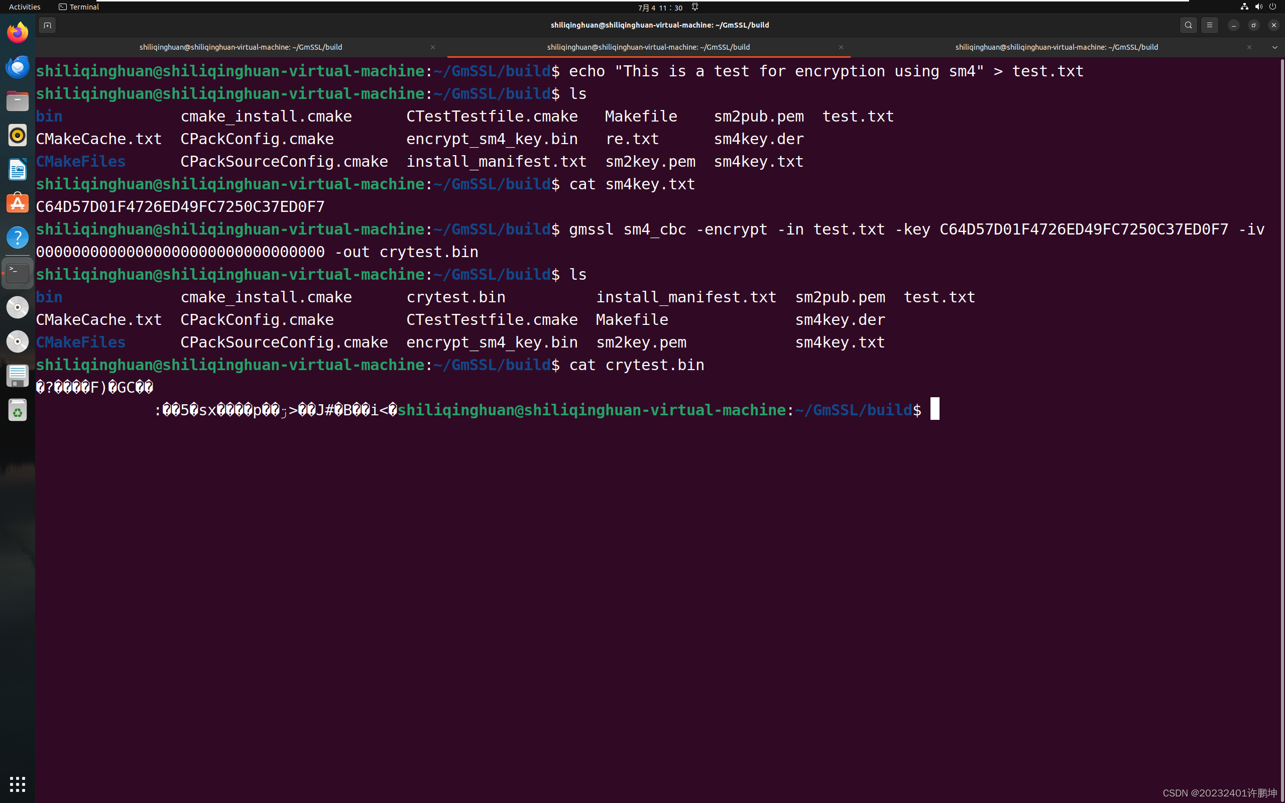Image resolution: width=1285 pixels, height=803 pixels.
Task: Open the text editor dock icon
Action: [x=18, y=376]
